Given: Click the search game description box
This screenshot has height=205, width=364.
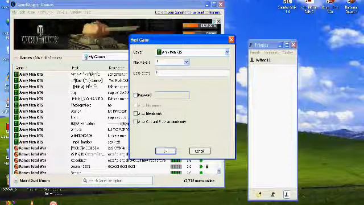Looking at the screenshot, I should [117, 181].
